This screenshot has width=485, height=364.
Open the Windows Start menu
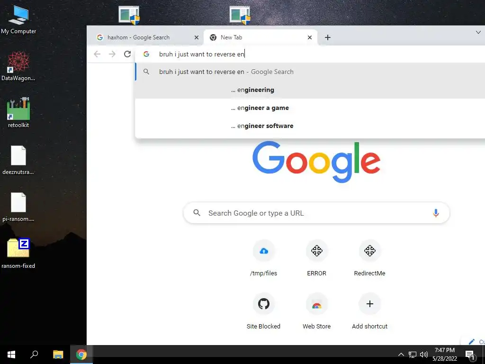11,355
